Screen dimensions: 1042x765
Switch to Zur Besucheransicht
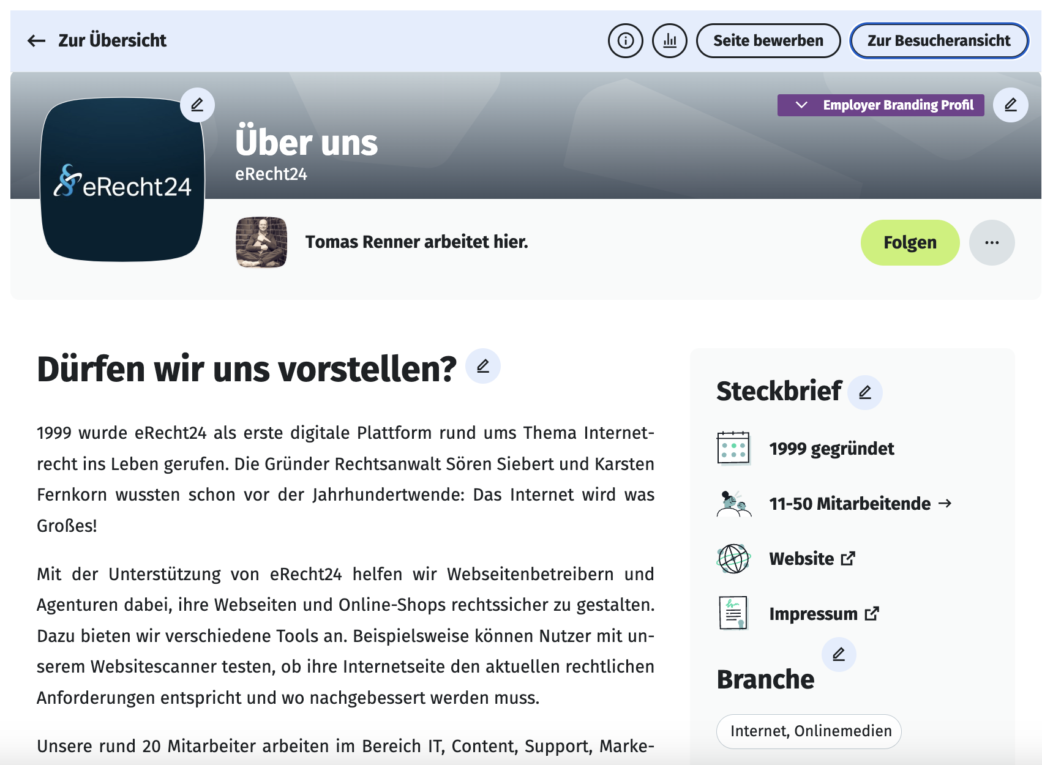[x=939, y=41]
